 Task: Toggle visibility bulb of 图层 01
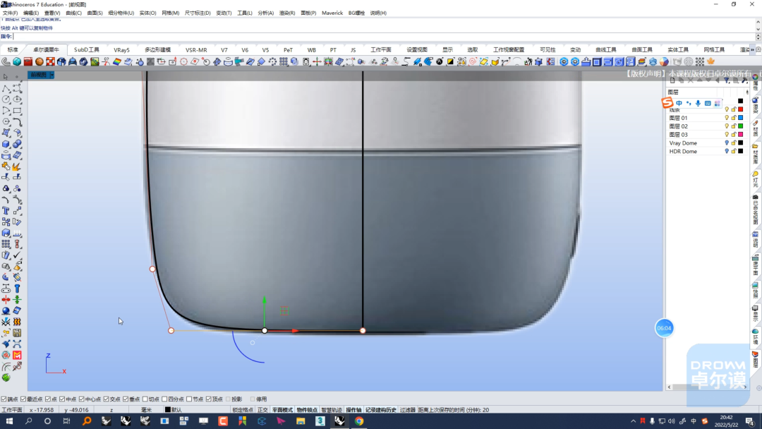(x=727, y=118)
